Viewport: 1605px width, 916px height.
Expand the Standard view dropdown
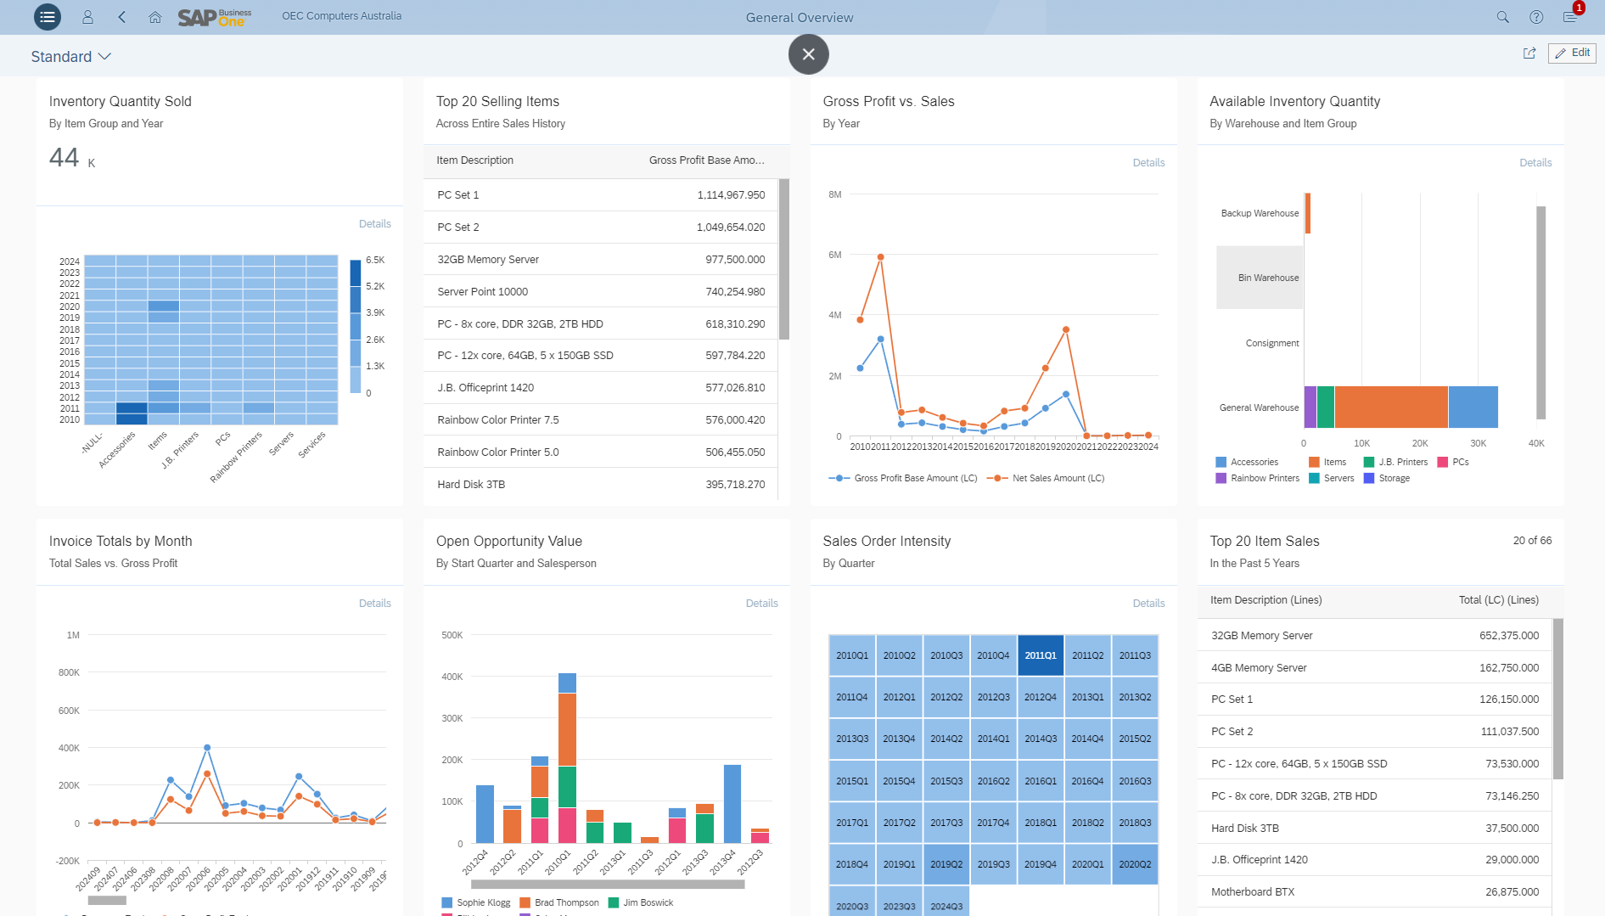71,57
